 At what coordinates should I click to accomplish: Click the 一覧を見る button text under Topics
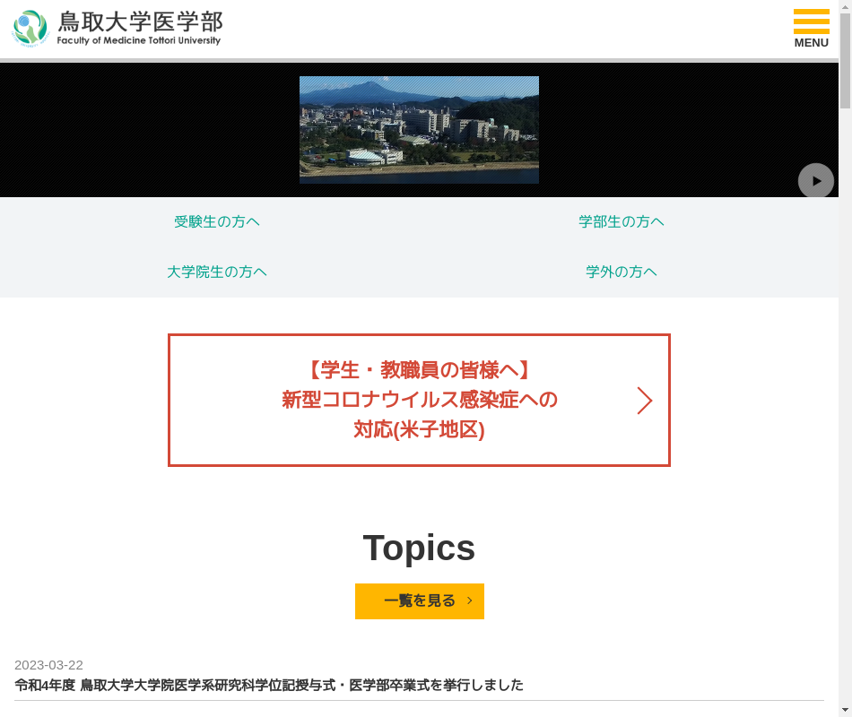coord(420,601)
